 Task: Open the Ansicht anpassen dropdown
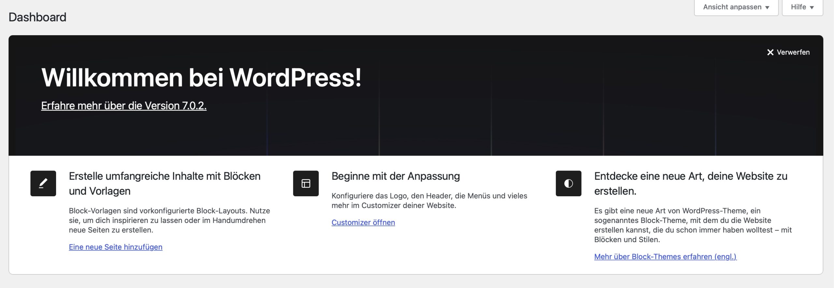(736, 7)
